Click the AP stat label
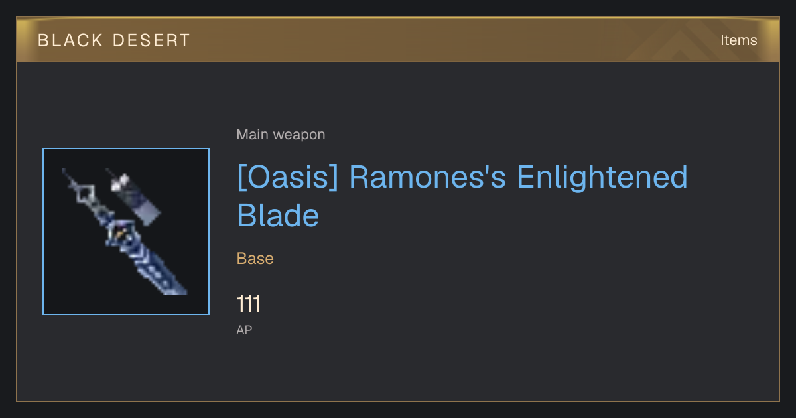Image resolution: width=796 pixels, height=418 pixels. [x=244, y=330]
